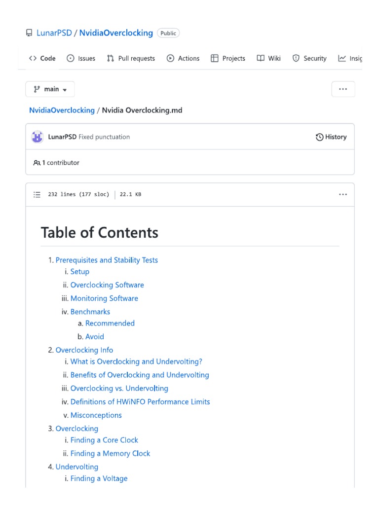Click the repository book icon beside LunarPSD
The height and width of the screenshot is (505, 379).
pyautogui.click(x=29, y=33)
